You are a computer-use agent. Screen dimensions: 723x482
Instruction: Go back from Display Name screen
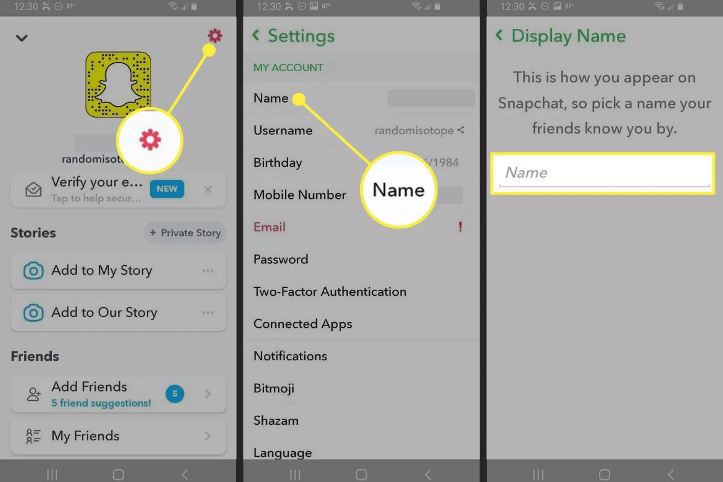[499, 36]
